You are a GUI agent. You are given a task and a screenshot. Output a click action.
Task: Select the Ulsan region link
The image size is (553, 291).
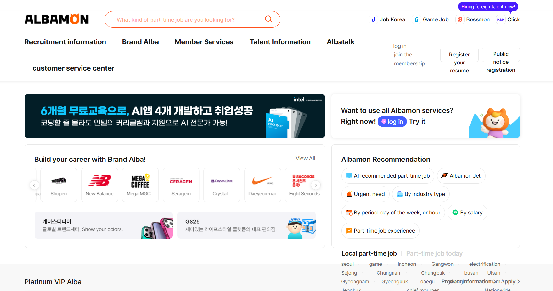point(494,273)
